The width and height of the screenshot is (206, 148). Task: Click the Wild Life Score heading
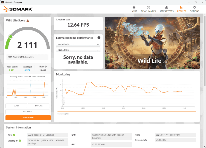click(x=16, y=20)
